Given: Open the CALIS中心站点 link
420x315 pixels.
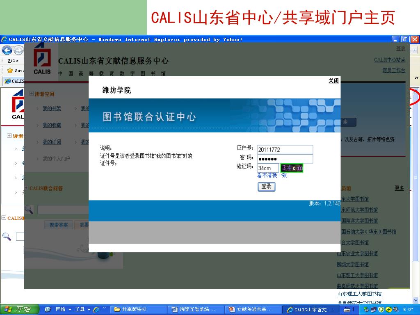Looking at the screenshot, I should (390, 60).
